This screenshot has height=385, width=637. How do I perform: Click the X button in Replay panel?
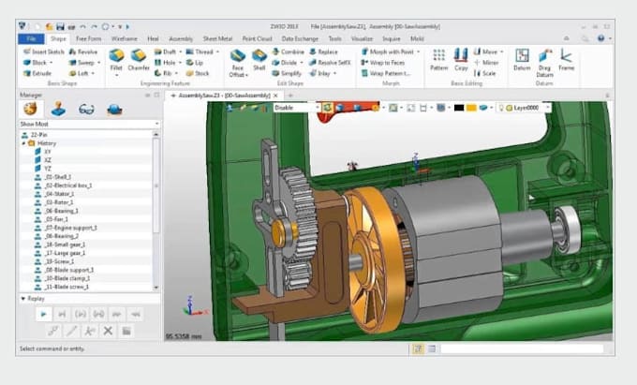(108, 331)
